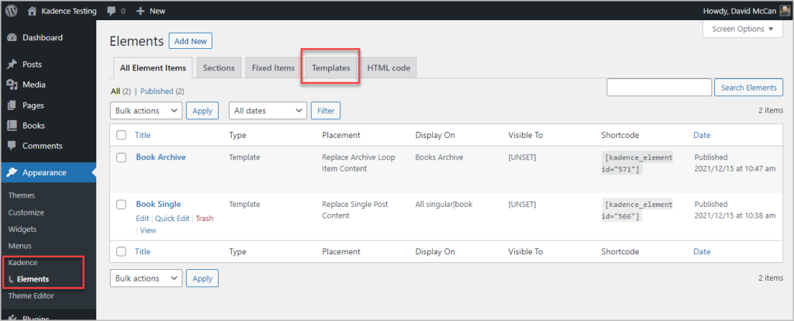
Task: Click the Quick Edit link under Book Single
Action: pyautogui.click(x=172, y=219)
